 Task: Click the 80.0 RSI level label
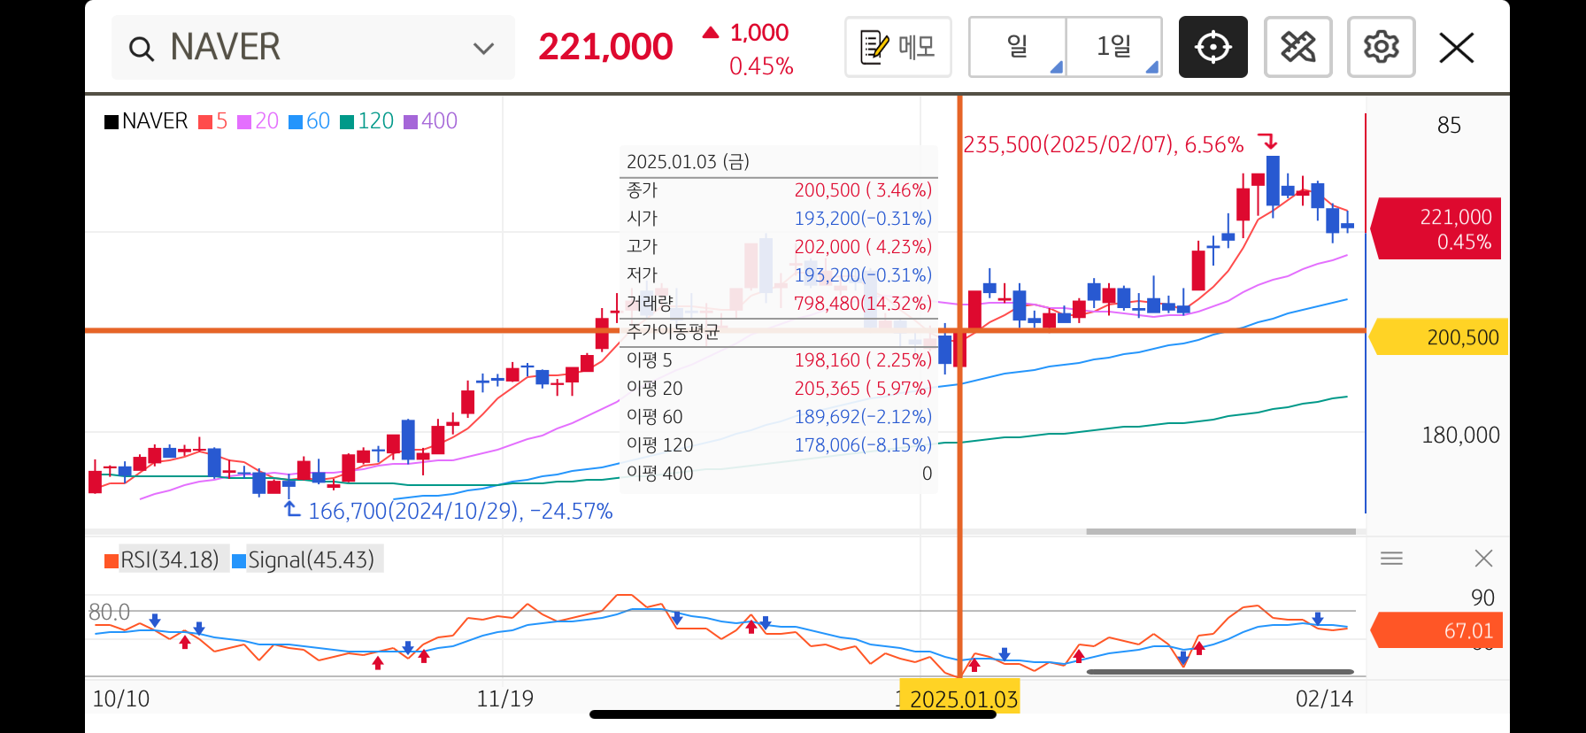click(109, 612)
